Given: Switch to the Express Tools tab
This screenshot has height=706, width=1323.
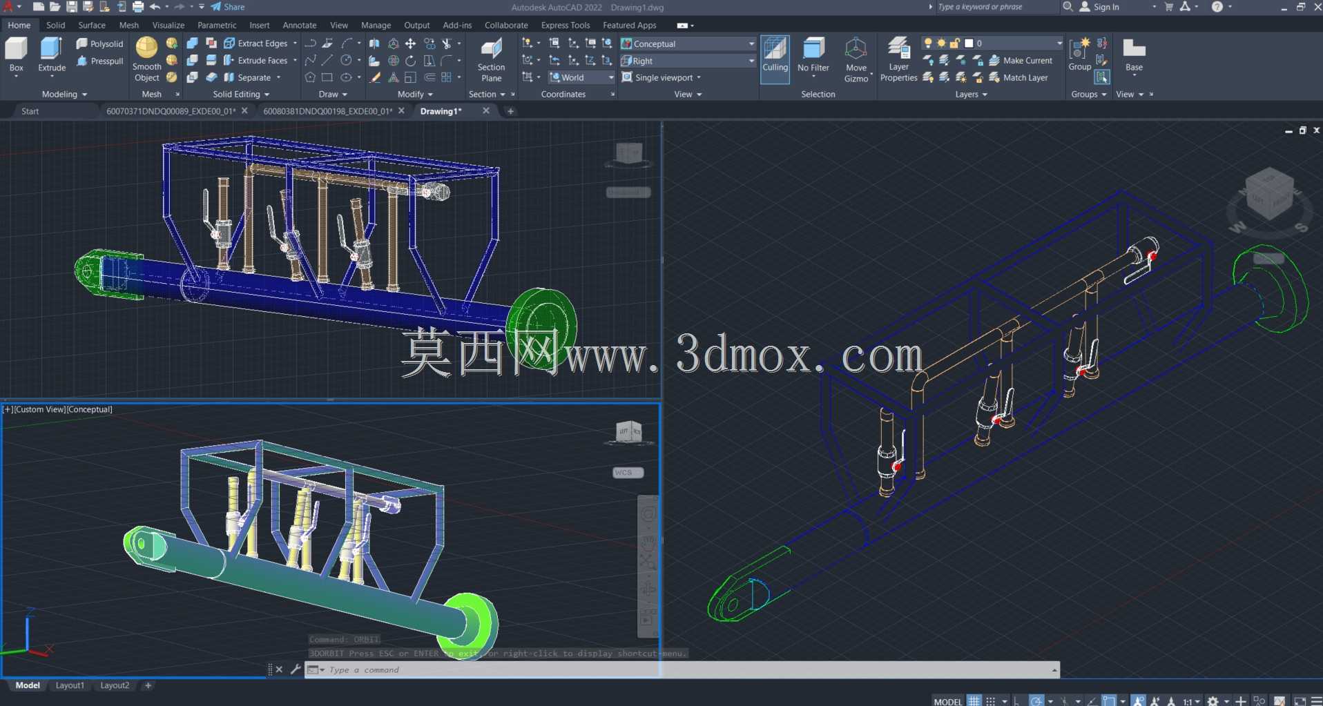Looking at the screenshot, I should [565, 25].
